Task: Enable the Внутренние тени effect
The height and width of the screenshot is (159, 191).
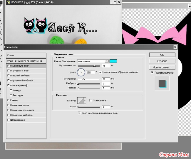Action: click(8, 71)
